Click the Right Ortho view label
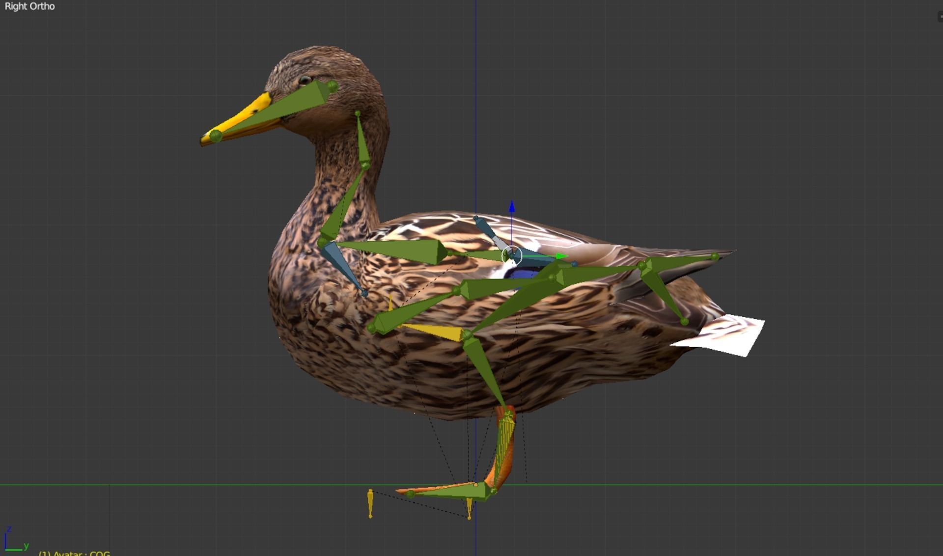This screenshot has width=943, height=556. pyautogui.click(x=29, y=6)
